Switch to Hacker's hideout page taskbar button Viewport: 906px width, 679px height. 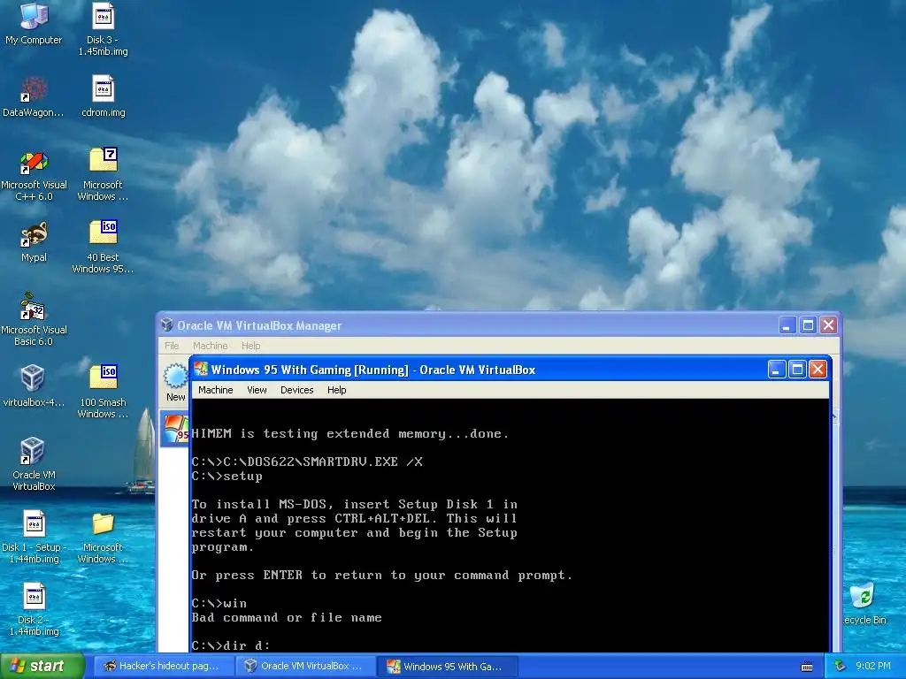click(163, 667)
